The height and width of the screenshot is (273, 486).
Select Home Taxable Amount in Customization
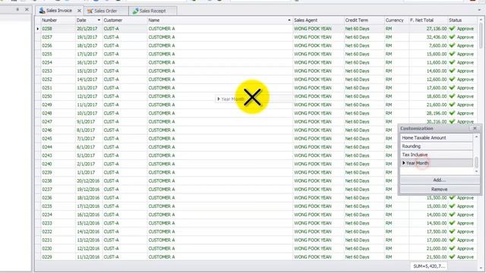tap(436, 138)
